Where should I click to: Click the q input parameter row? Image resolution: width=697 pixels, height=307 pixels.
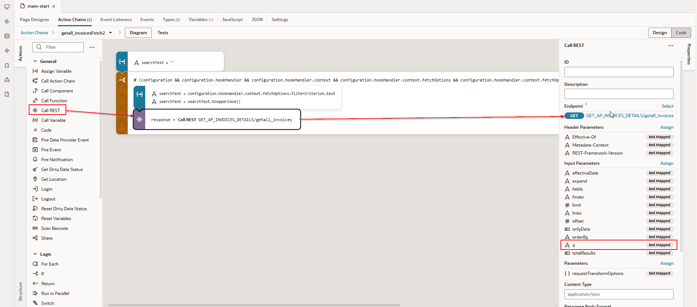619,245
